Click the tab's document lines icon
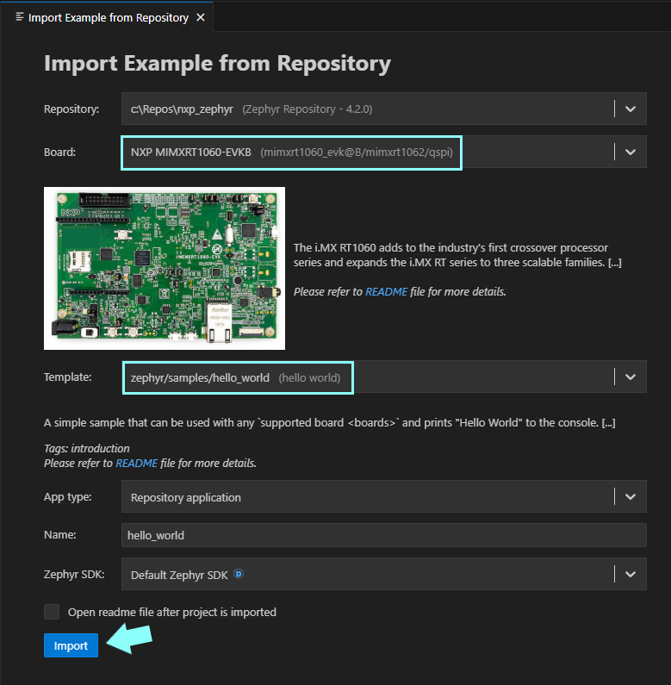Viewport: 671px width, 685px height. [19, 16]
